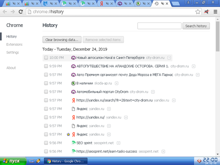
Task: Open the About page from the sidebar
Action: click(x=11, y=68)
